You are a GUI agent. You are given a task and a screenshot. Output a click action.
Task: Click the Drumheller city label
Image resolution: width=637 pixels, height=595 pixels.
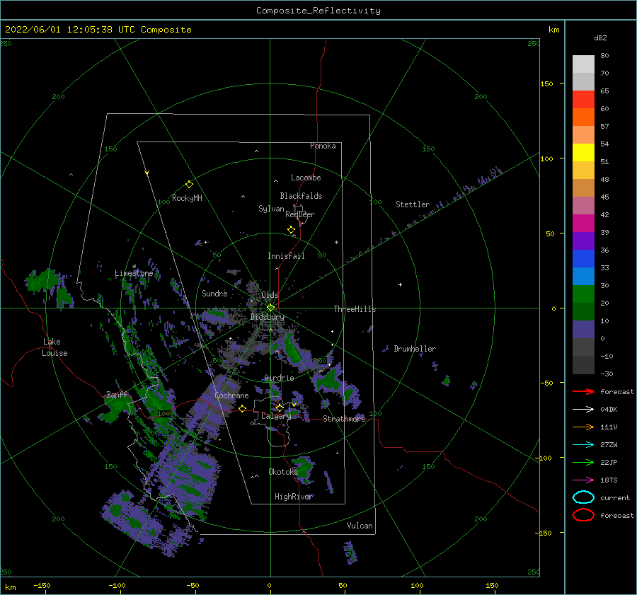click(415, 349)
